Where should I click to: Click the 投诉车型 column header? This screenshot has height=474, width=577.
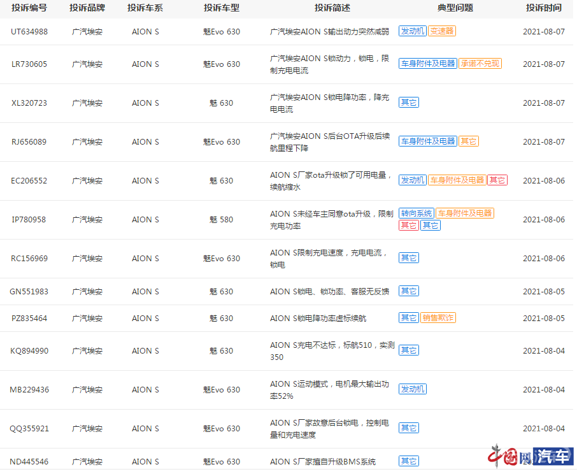[x=222, y=8]
